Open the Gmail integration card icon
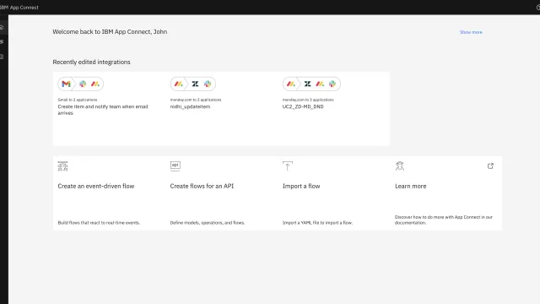The height and width of the screenshot is (304, 540). pos(66,84)
